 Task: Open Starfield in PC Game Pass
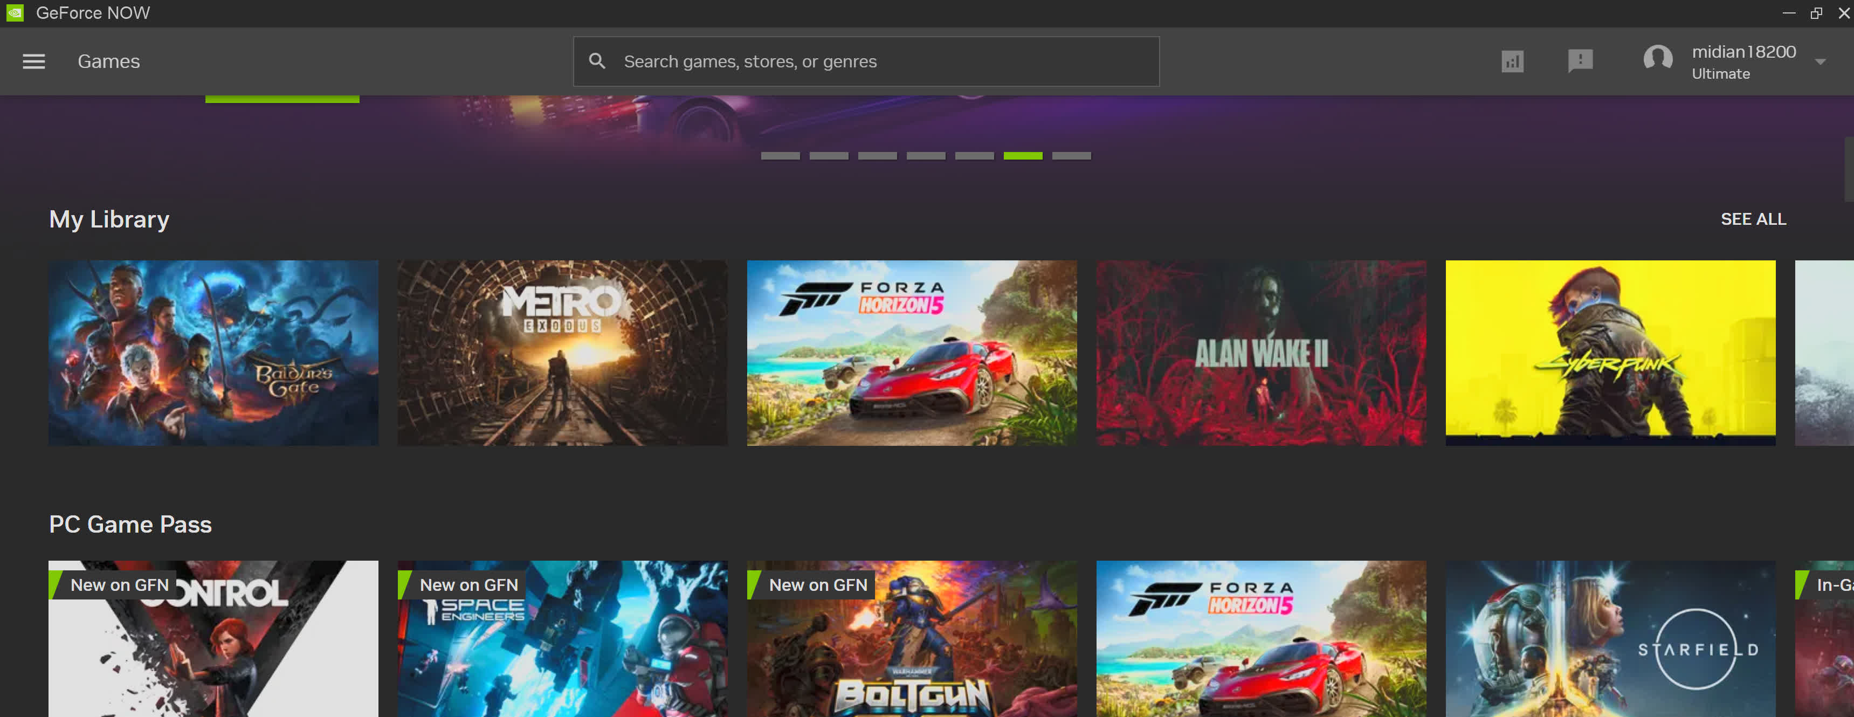coord(1610,638)
